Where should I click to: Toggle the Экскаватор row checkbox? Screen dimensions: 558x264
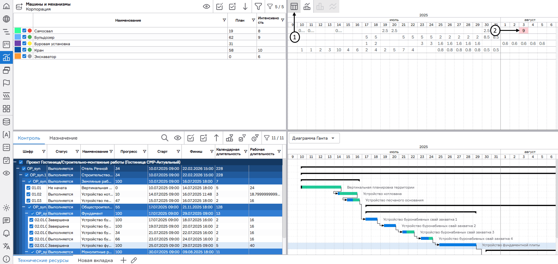pos(24,56)
